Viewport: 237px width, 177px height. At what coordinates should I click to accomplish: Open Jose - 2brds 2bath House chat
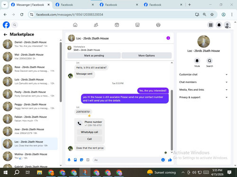point(30,131)
